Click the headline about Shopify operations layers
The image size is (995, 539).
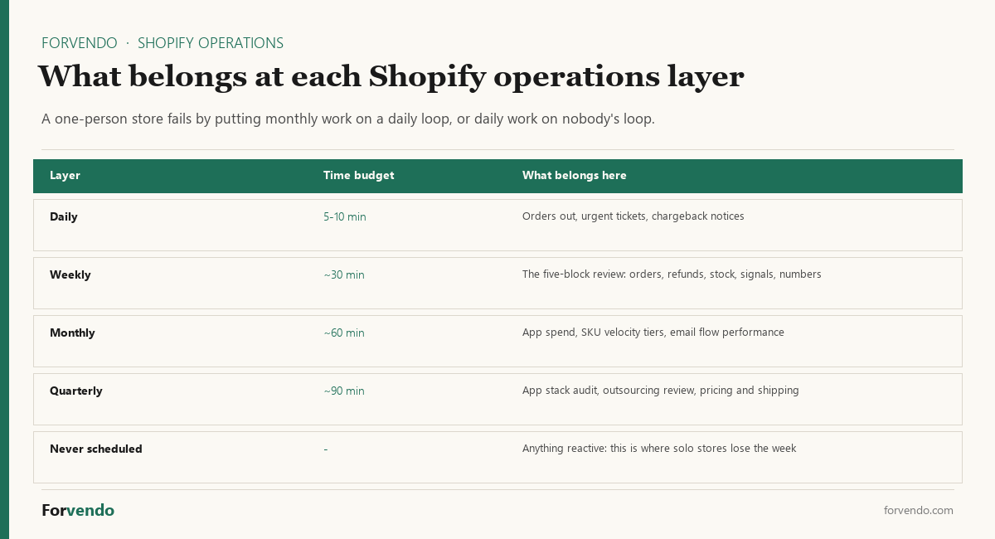click(391, 76)
